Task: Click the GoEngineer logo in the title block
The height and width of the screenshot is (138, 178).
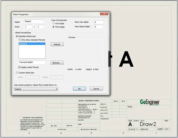Action: point(150,102)
